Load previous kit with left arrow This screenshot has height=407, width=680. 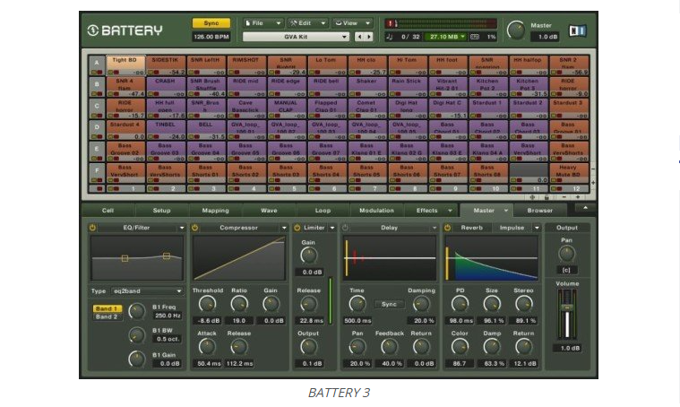pos(359,37)
